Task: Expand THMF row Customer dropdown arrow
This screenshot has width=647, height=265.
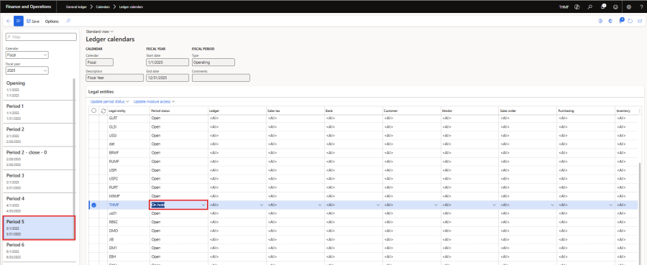Action: pyautogui.click(x=436, y=205)
